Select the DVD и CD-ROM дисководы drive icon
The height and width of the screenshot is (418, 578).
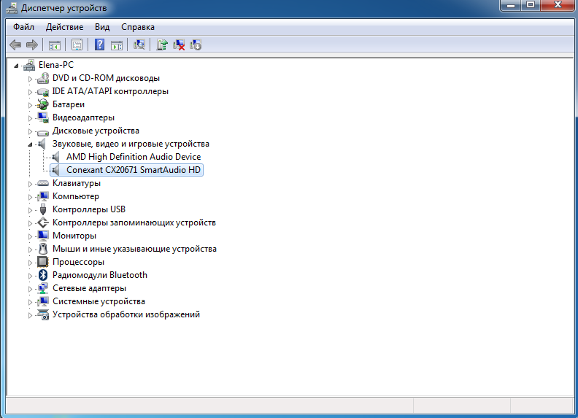(43, 78)
